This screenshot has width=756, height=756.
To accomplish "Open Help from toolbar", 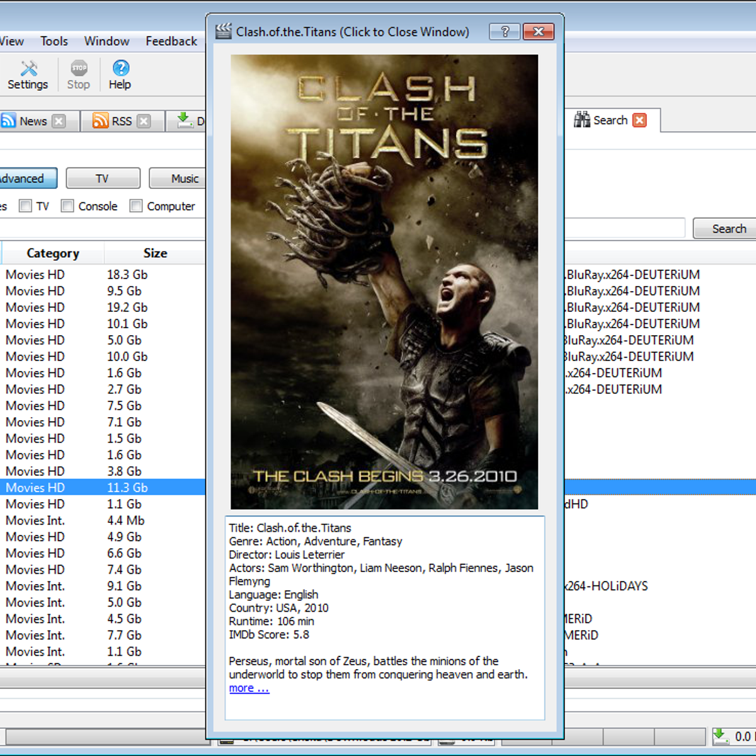I will tap(120, 68).
